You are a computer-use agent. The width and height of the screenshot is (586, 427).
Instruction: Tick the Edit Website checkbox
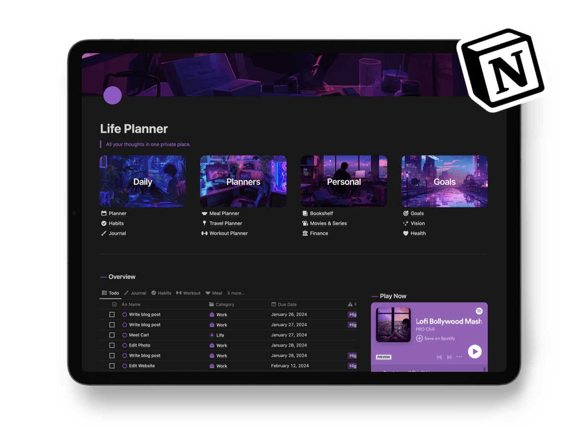click(x=112, y=365)
